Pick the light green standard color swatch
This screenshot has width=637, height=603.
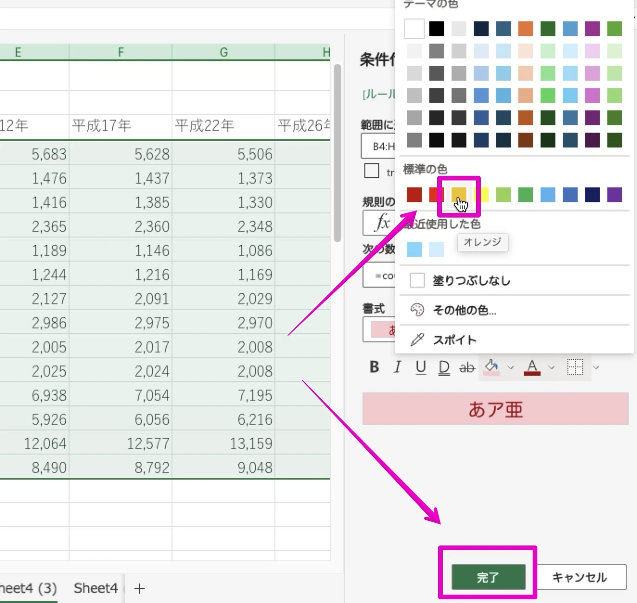503,195
